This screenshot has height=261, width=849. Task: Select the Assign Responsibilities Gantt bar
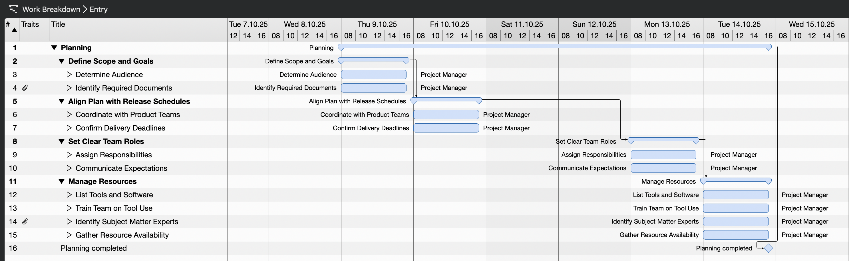[x=663, y=154]
